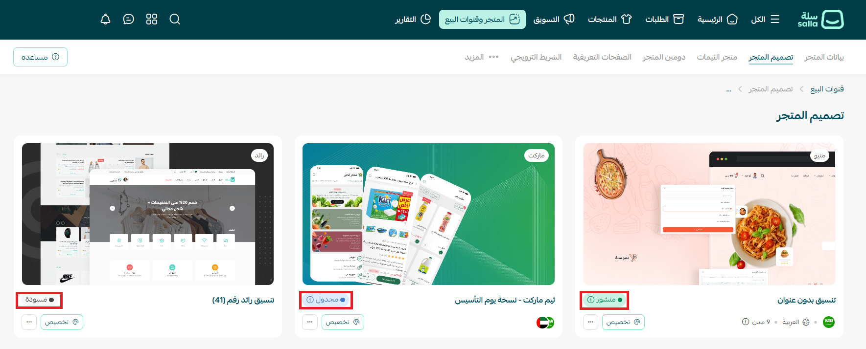Open the notifications bell icon
The image size is (866, 349).
point(105,19)
